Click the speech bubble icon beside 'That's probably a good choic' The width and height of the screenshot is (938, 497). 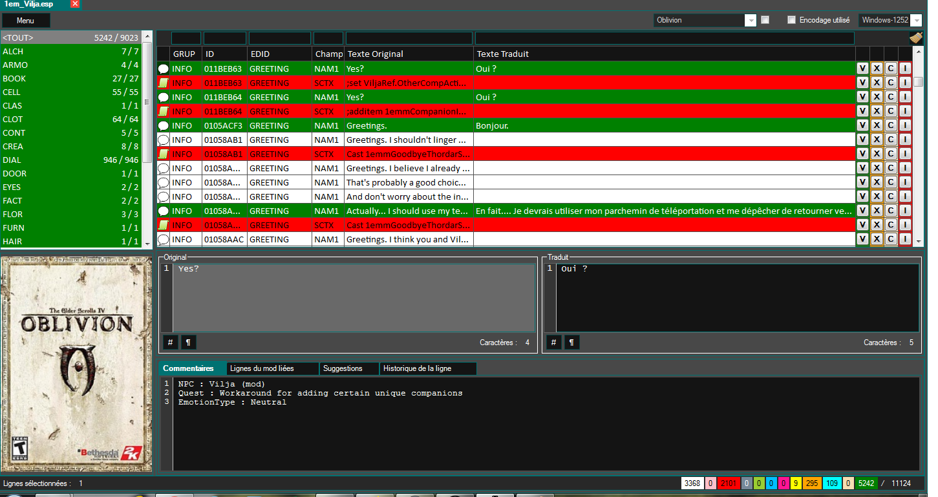pos(164,182)
